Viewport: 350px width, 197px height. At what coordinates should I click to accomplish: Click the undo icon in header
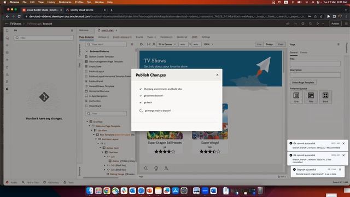(288, 24)
